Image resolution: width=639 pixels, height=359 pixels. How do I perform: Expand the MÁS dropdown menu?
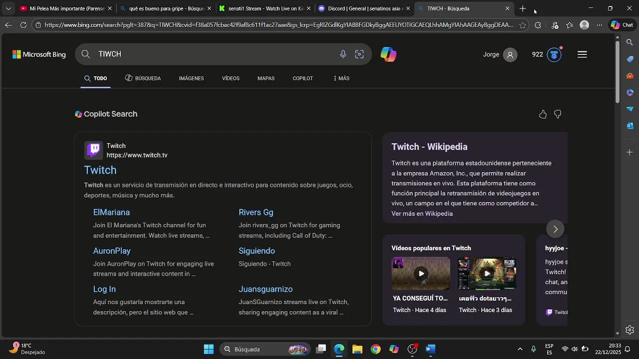point(341,78)
